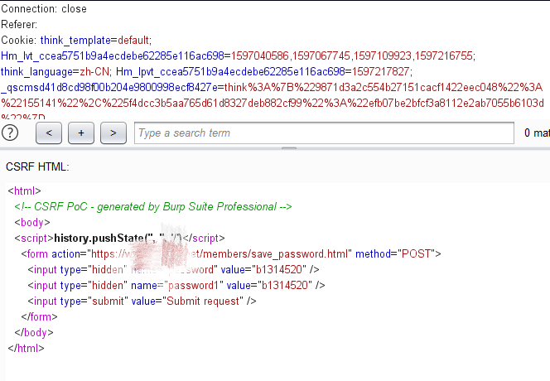
Task: Click cookie value '1597217827'
Action: 380,72
